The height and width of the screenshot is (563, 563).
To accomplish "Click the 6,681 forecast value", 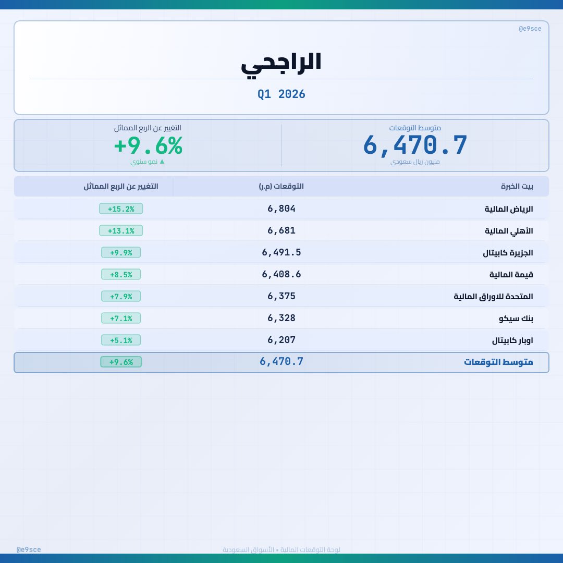I will coord(281,230).
